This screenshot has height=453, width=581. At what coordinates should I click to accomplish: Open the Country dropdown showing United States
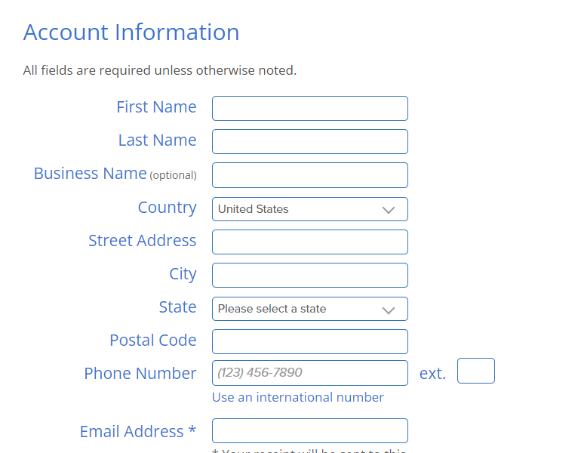point(310,209)
